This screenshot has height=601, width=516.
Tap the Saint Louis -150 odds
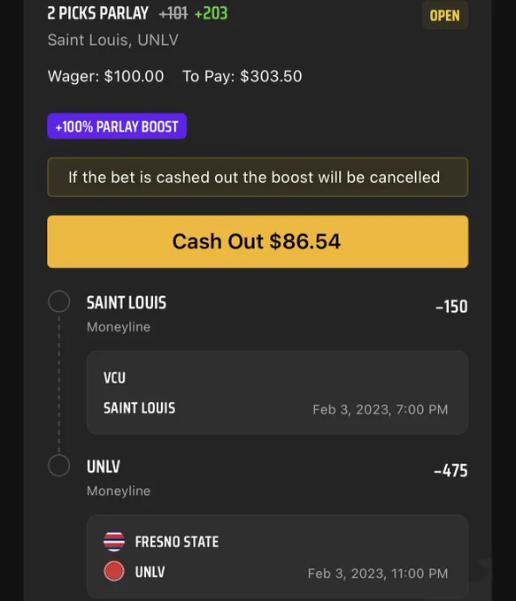(x=452, y=307)
